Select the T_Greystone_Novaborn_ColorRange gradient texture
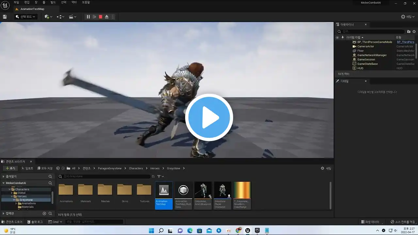 242,196
